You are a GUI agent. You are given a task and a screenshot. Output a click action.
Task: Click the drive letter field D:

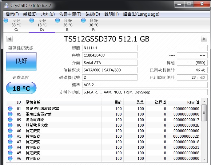[110, 77]
